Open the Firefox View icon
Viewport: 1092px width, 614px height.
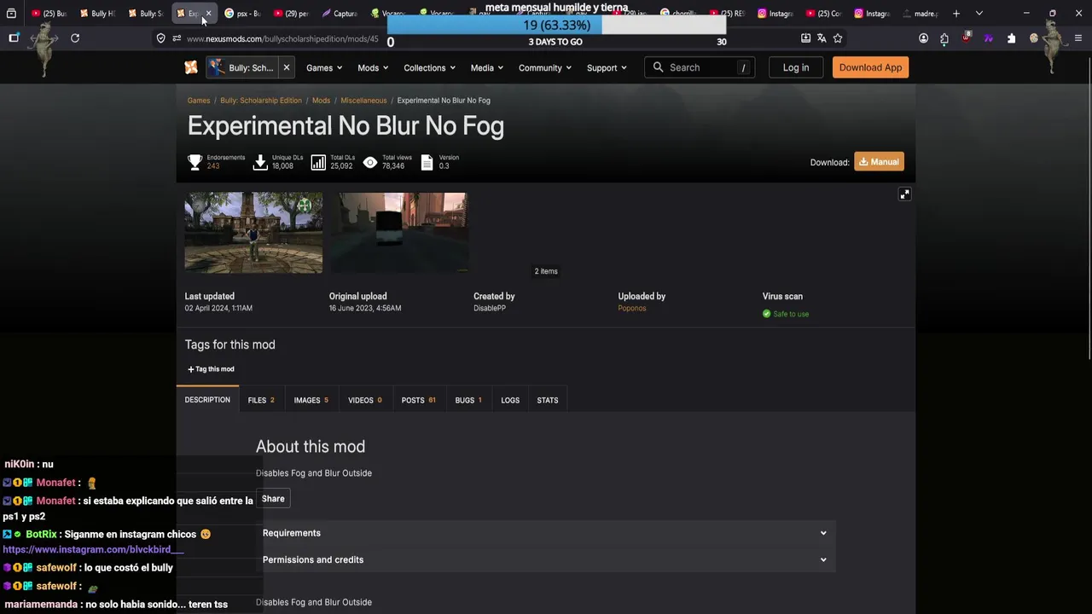click(11, 14)
